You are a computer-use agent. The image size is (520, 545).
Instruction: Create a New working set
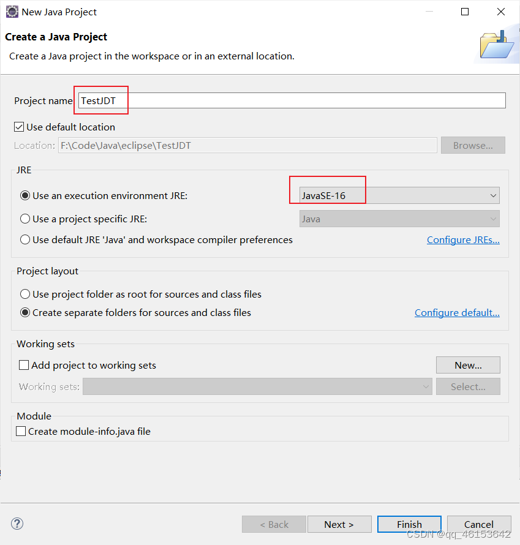(x=467, y=365)
